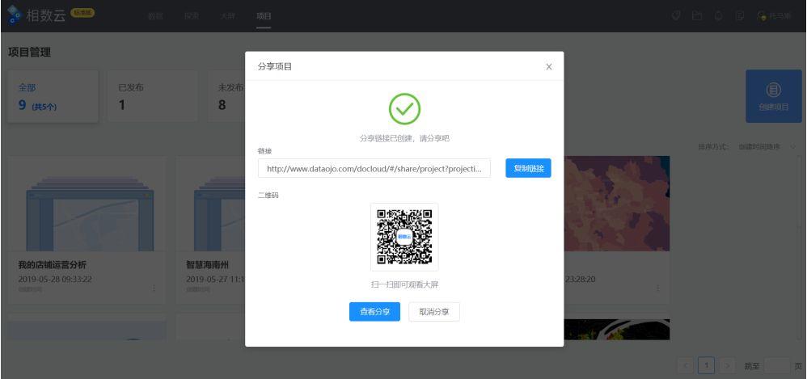Image resolution: width=807 pixels, height=379 pixels.
Task: Click the 2019-05-28 09:33:22 timestamp
Action: [55, 280]
